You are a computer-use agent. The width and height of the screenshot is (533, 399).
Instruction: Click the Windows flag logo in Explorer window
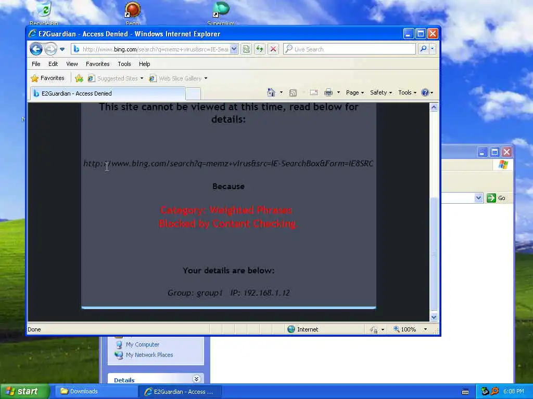pyautogui.click(x=503, y=165)
